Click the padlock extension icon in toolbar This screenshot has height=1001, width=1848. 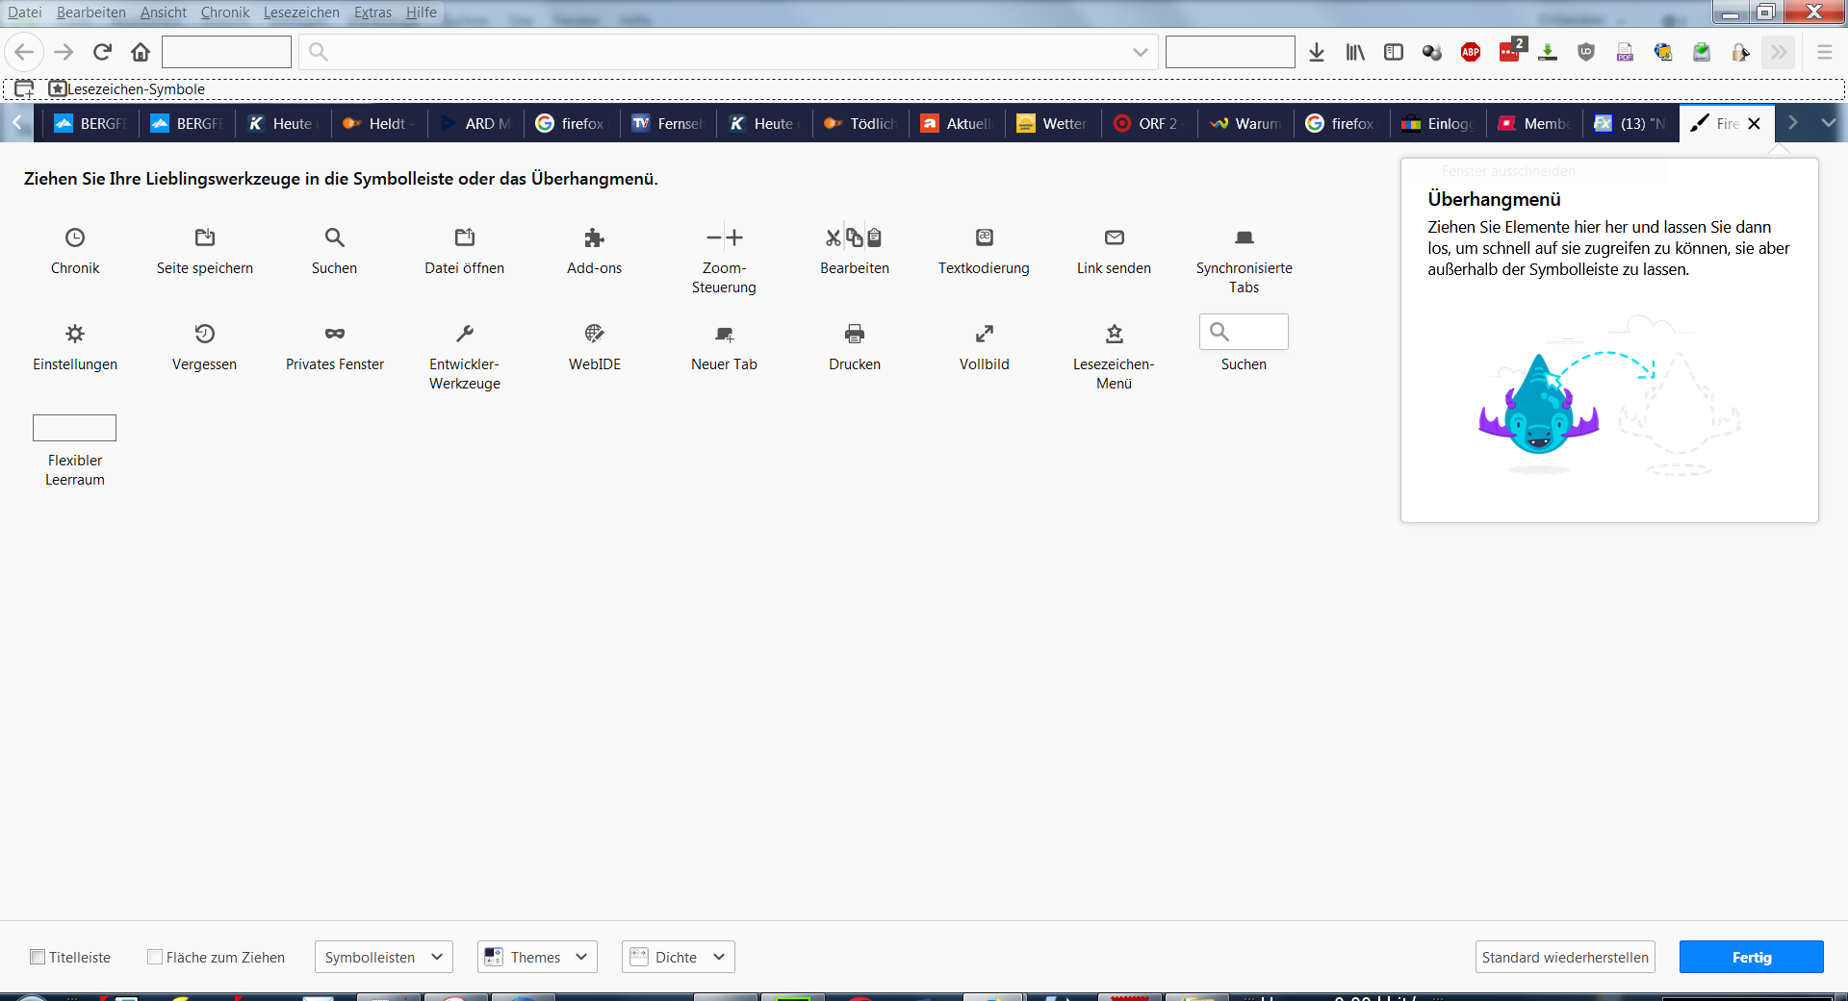click(x=1740, y=52)
